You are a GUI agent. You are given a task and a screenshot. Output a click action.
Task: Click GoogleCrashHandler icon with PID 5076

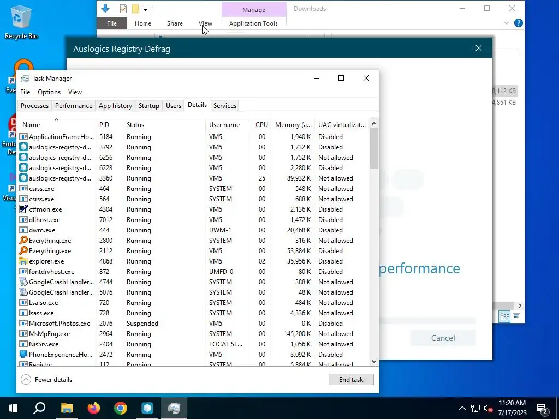(x=23, y=292)
